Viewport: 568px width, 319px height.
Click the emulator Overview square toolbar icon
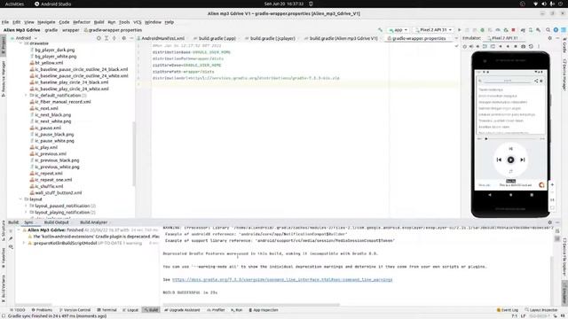[516, 46]
